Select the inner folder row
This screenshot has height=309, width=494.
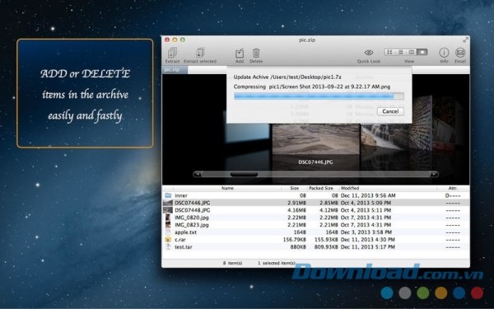tap(315, 195)
